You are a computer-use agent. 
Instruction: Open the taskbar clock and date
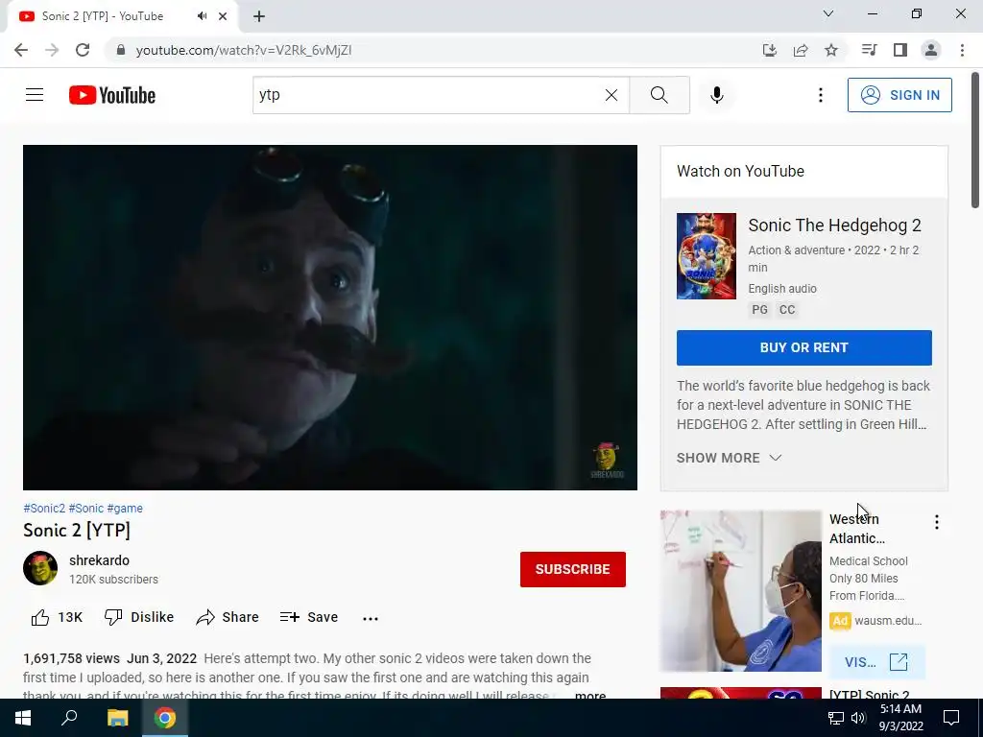(x=900, y=718)
